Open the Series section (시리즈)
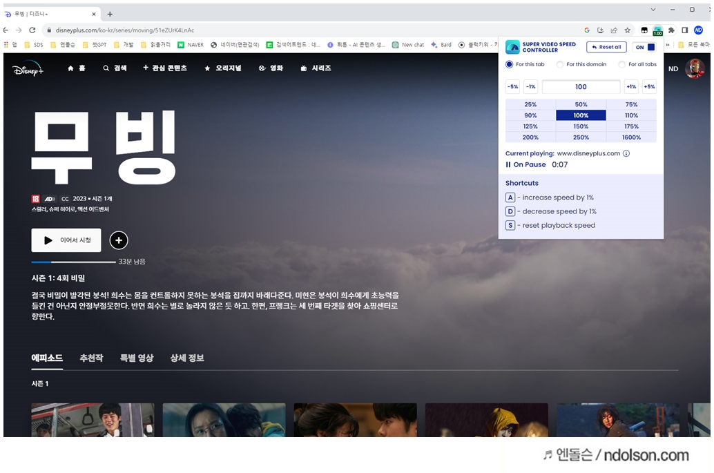This screenshot has height=473, width=714. coord(316,68)
